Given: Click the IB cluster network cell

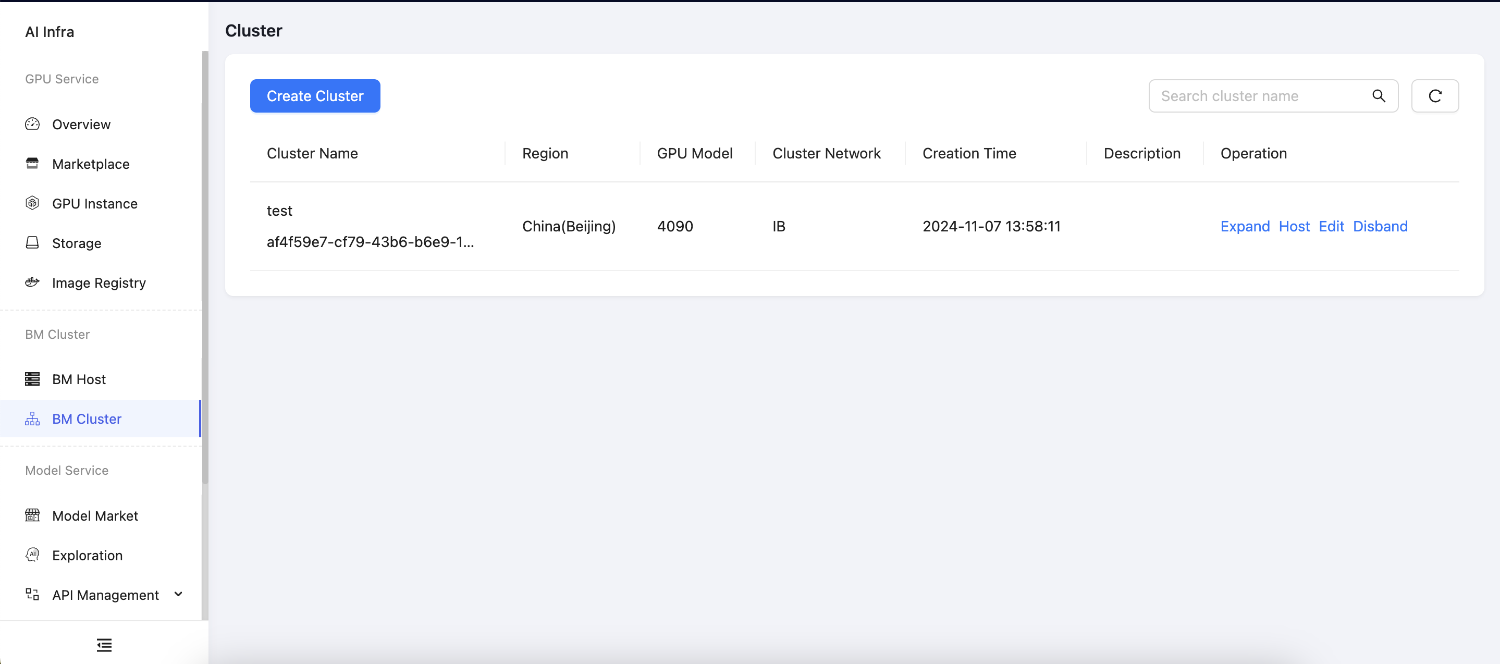Looking at the screenshot, I should point(779,226).
